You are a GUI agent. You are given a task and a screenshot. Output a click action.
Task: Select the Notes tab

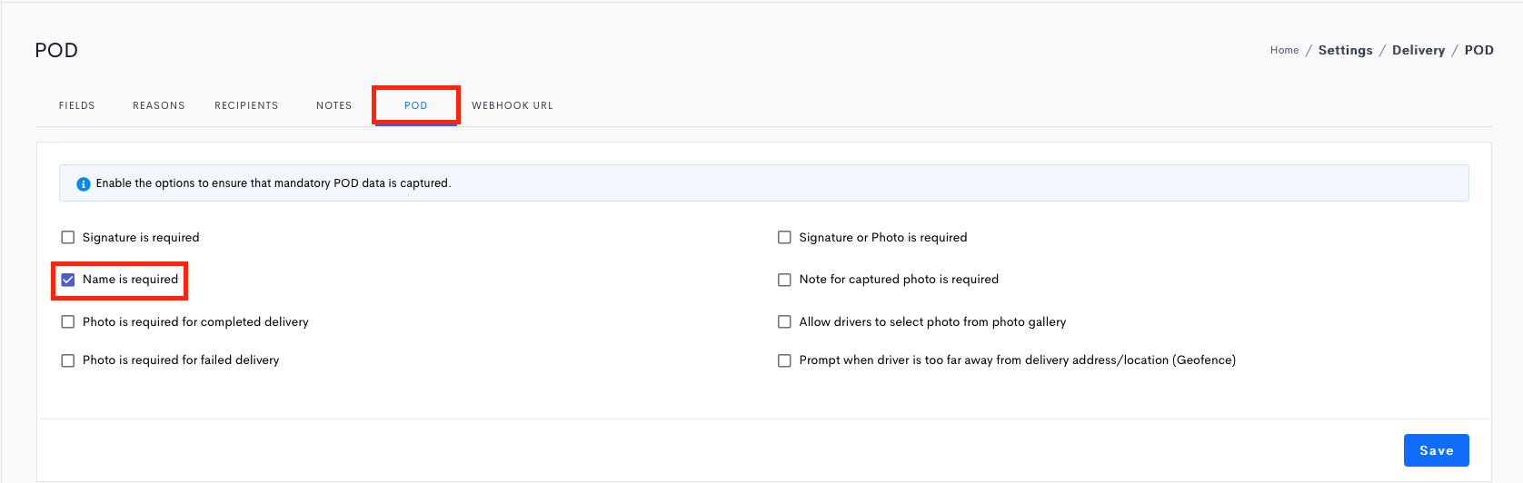(x=334, y=105)
